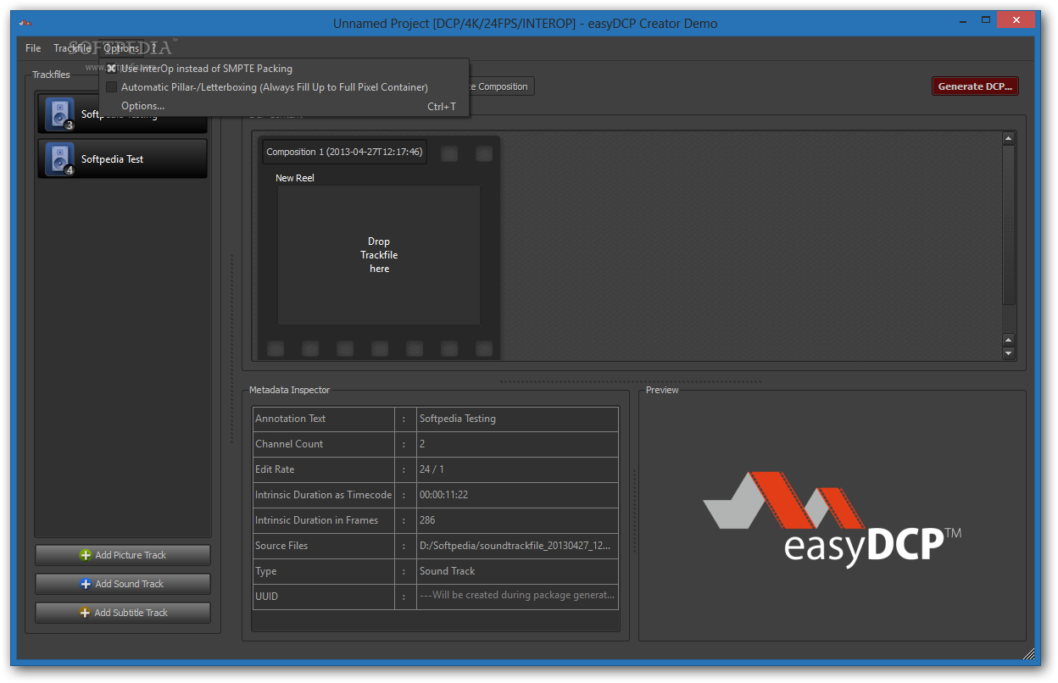Click the Drop Trackfile here reel area
This screenshot has height=683, width=1058.
379,255
